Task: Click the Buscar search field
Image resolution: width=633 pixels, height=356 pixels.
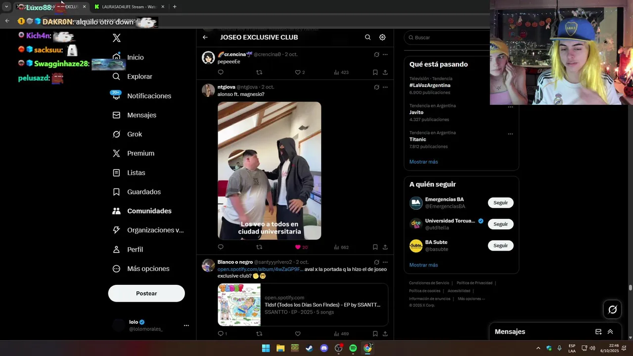Action: [448, 38]
